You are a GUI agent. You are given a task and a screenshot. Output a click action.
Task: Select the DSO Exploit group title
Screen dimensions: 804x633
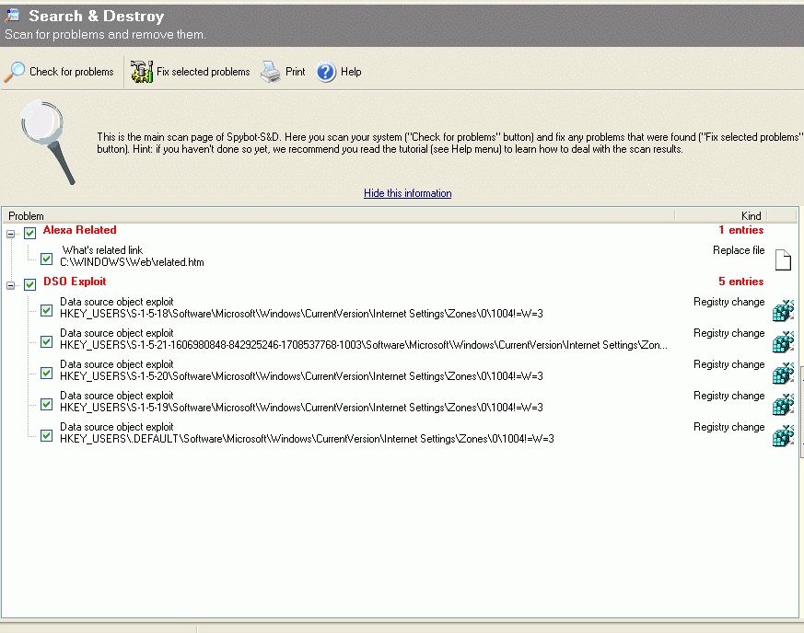[x=75, y=282]
